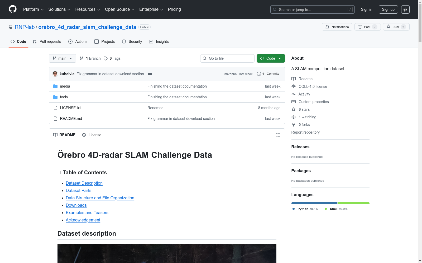Open the Packages heading link

click(x=301, y=171)
